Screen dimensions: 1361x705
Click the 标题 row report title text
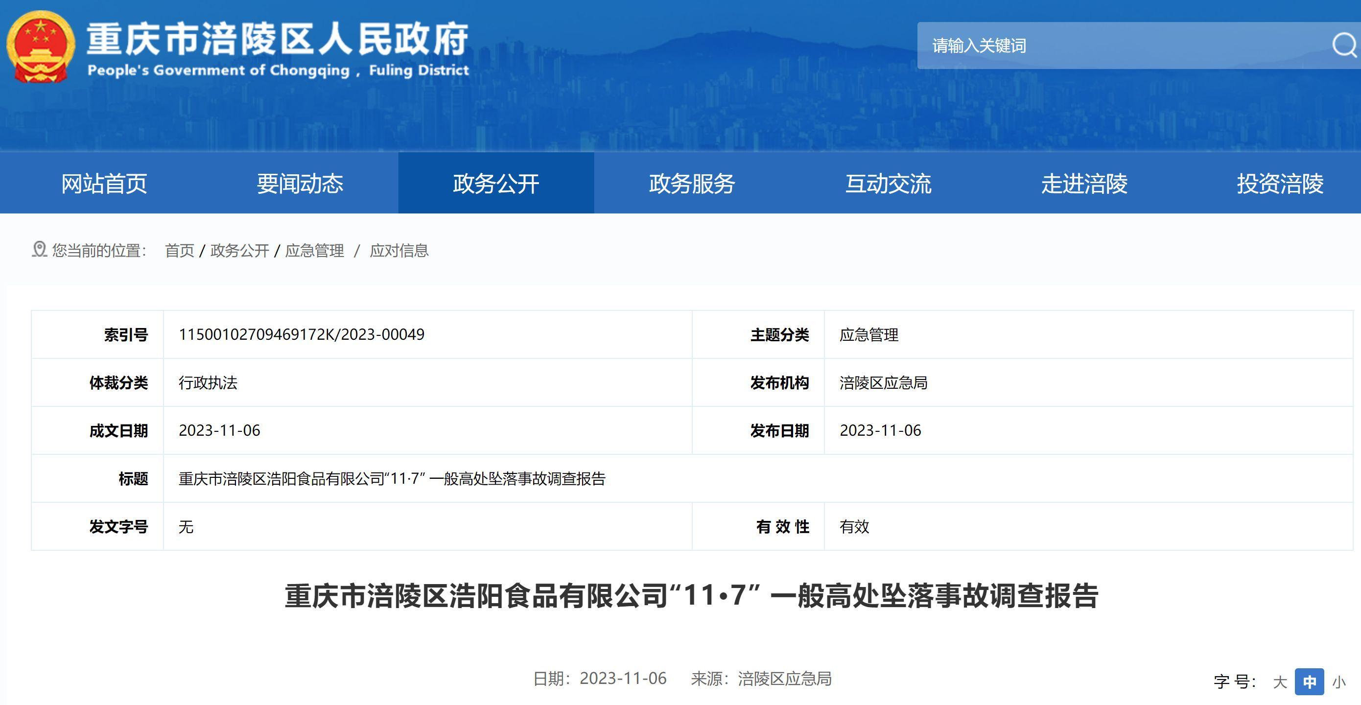click(x=392, y=479)
